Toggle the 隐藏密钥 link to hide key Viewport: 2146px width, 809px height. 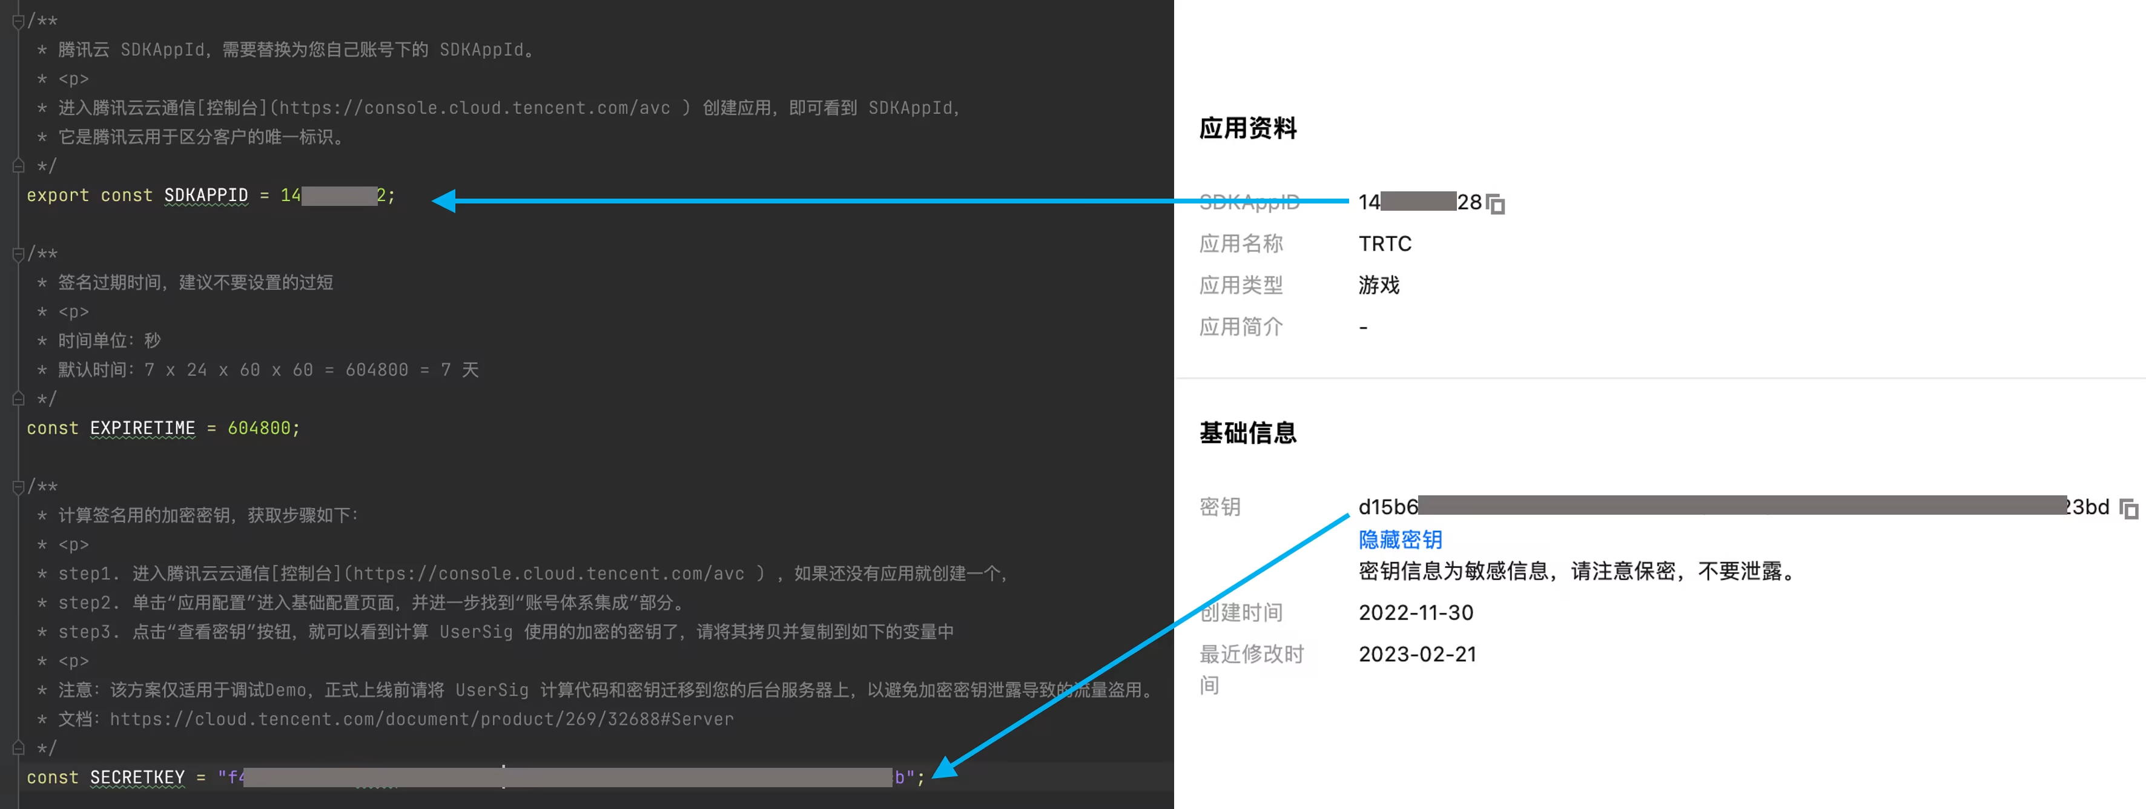[x=1399, y=540]
